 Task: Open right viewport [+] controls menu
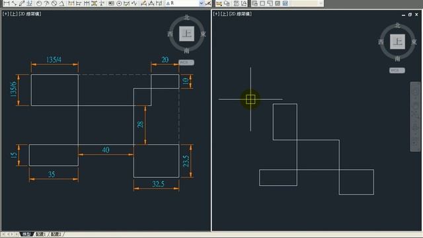[216, 14]
